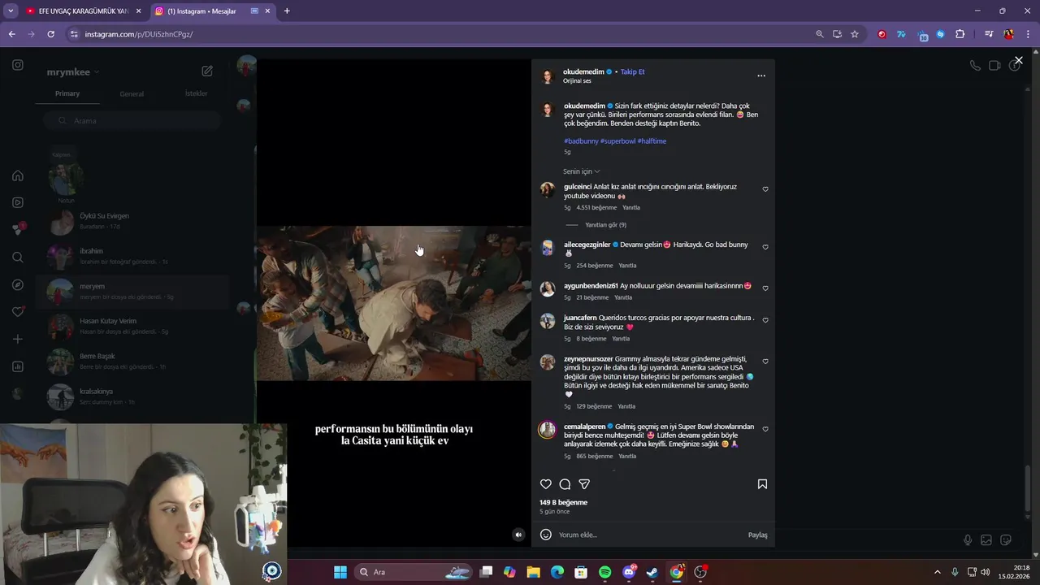Start a video call with the camera icon
The image size is (1040, 585).
click(994, 65)
